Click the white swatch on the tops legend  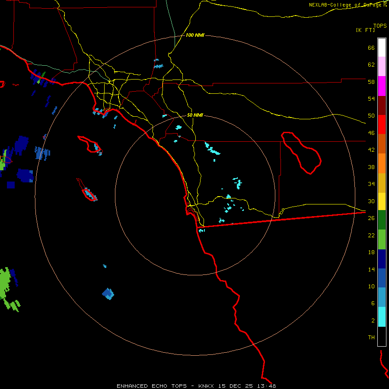click(382, 48)
